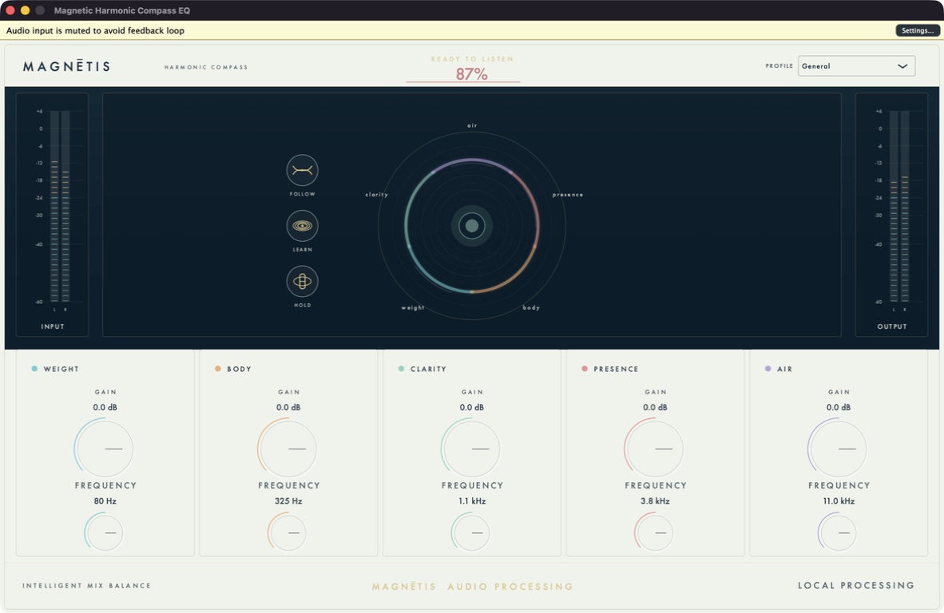Click the 1.1 kHz frequency value

pyautogui.click(x=472, y=501)
